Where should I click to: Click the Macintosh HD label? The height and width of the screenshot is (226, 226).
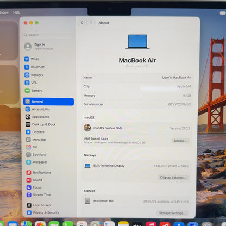(103, 201)
